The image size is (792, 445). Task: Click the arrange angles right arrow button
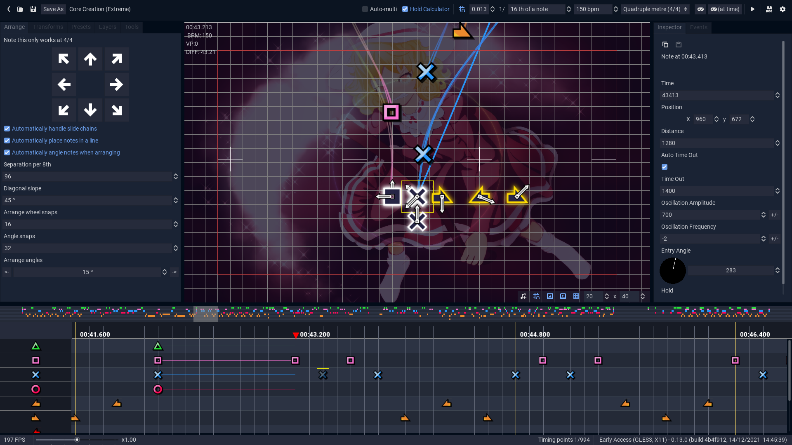click(174, 272)
